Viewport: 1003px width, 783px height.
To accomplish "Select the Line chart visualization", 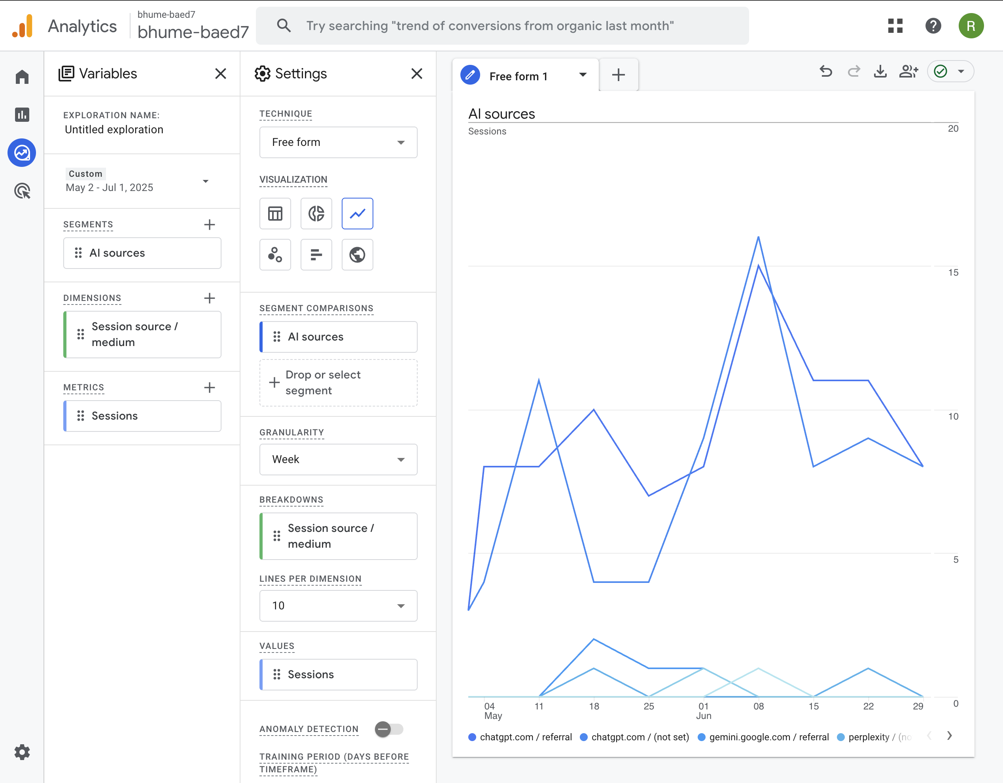I will click(x=357, y=214).
